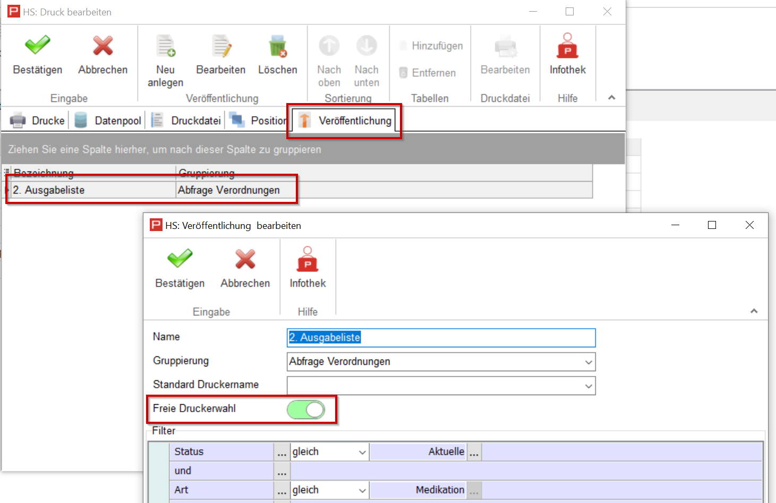
Task: Click the green Bestätigen checkmark in Veröffentlichung dialog
Action: click(180, 260)
